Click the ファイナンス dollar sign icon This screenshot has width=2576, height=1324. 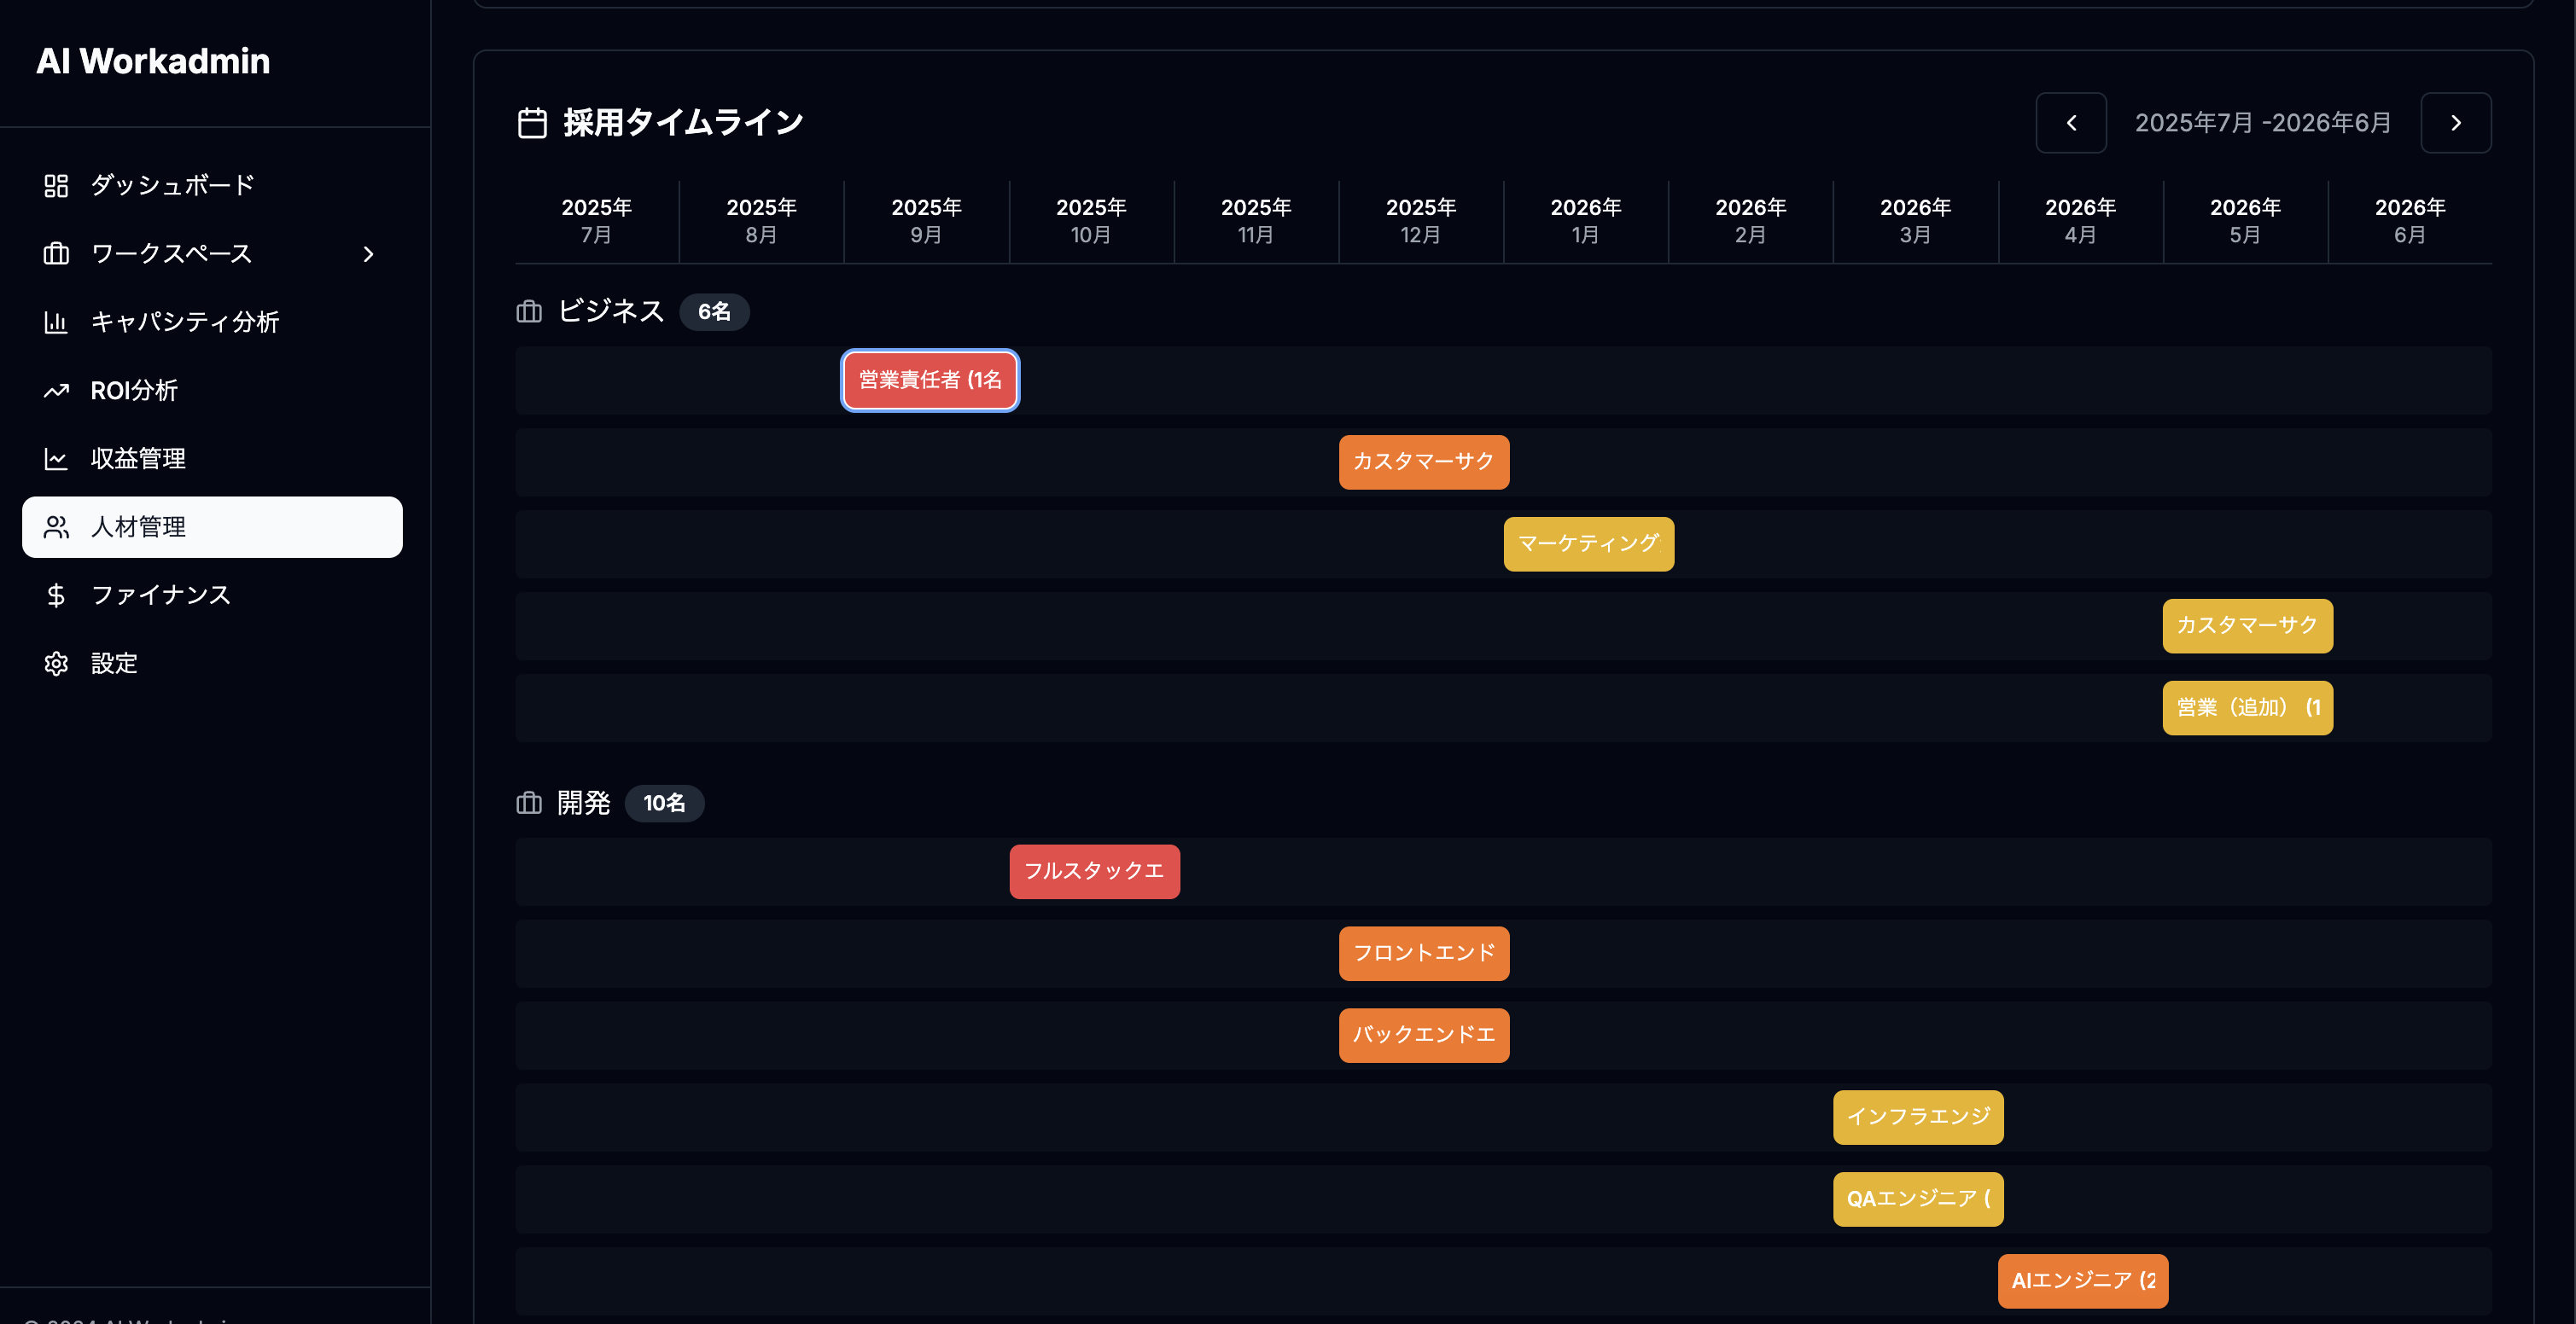pos(56,595)
